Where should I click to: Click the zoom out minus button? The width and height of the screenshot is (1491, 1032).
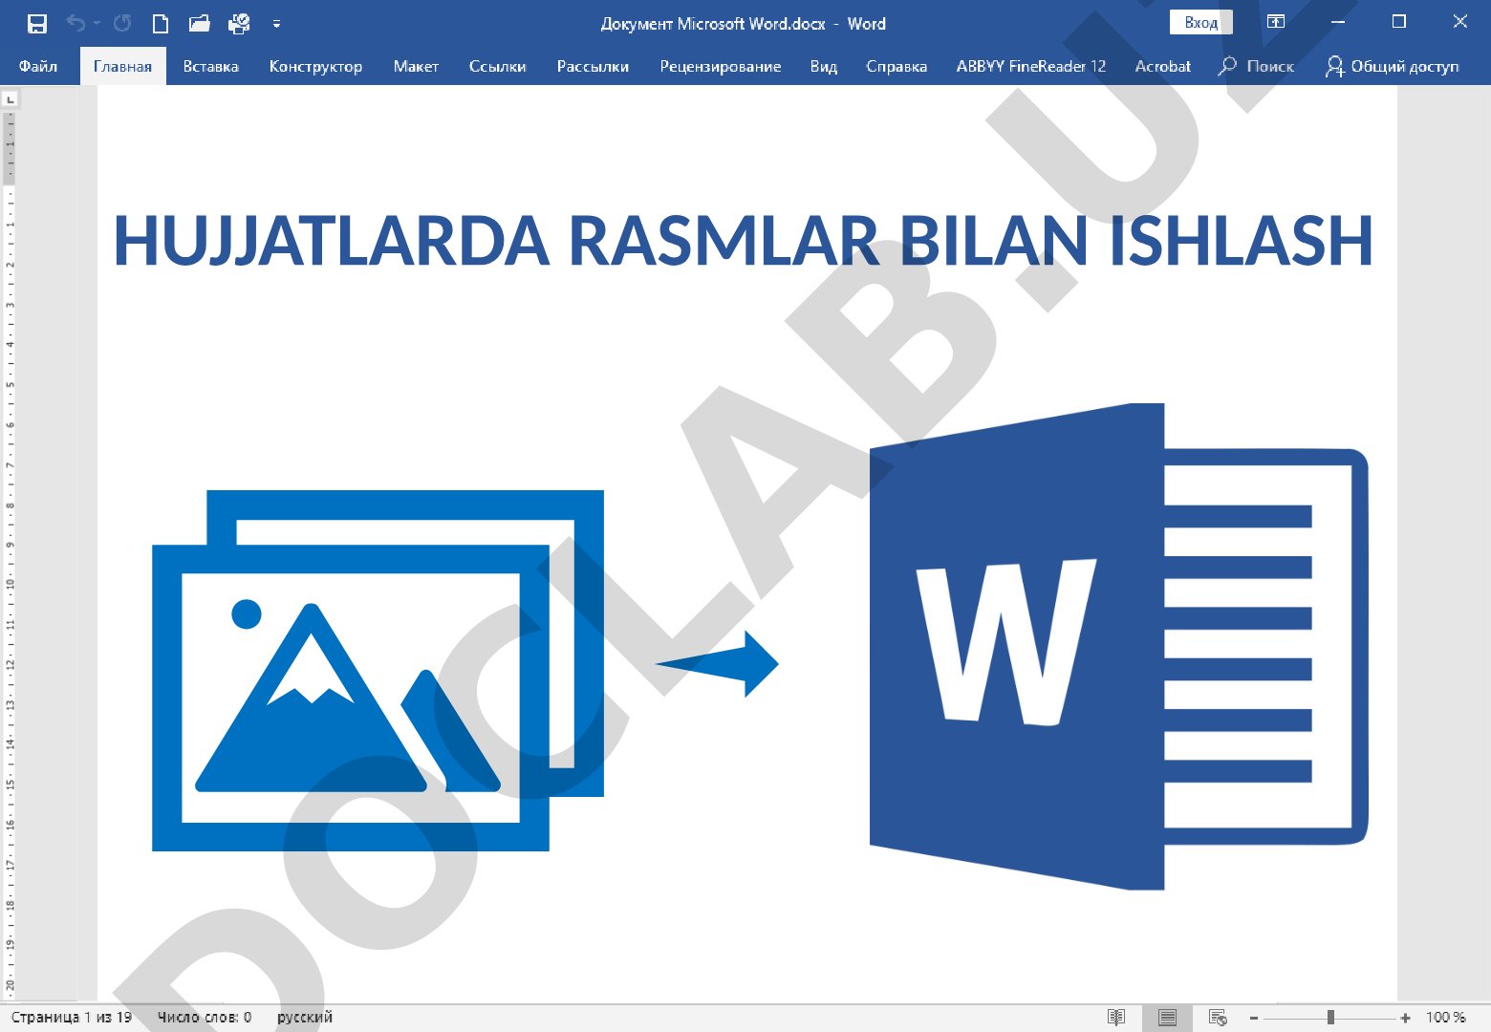tap(1254, 1018)
